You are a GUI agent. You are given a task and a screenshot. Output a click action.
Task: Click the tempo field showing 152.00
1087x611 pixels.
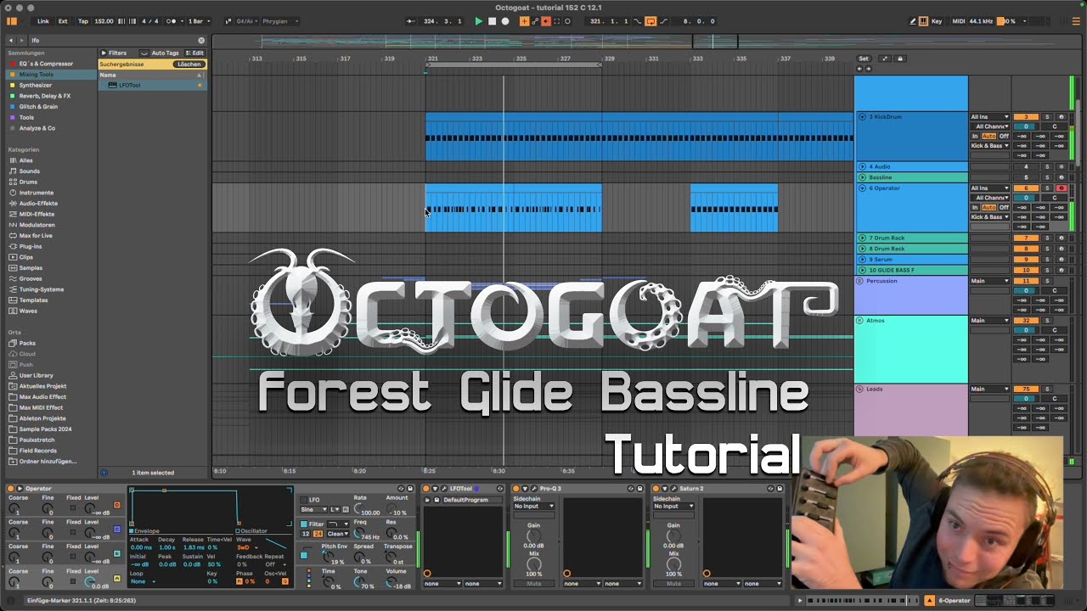(x=104, y=21)
